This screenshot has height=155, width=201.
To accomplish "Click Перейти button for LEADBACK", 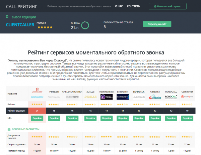I will (x=139, y=118).
